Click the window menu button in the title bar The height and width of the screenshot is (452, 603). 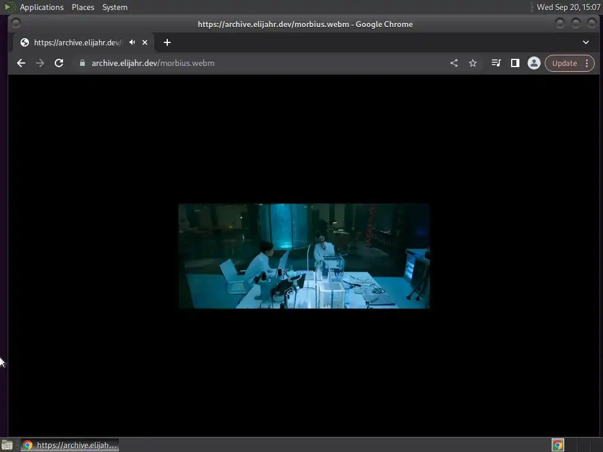click(x=16, y=24)
